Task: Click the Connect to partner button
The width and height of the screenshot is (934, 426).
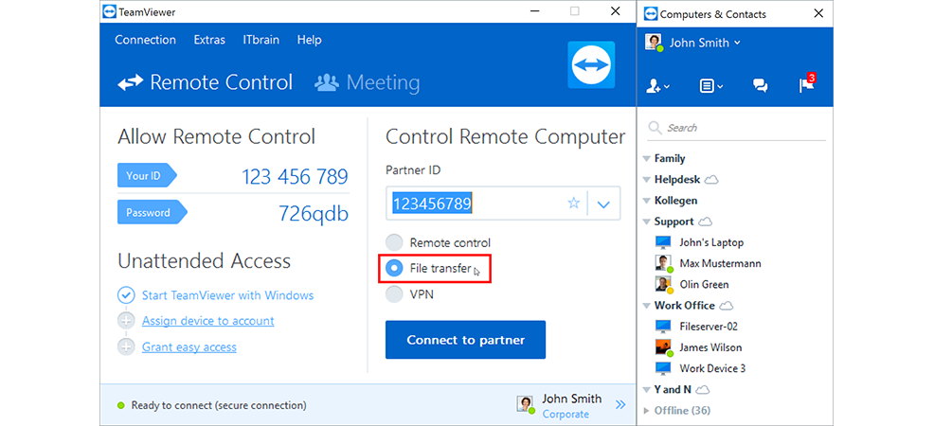Action: pyautogui.click(x=465, y=340)
